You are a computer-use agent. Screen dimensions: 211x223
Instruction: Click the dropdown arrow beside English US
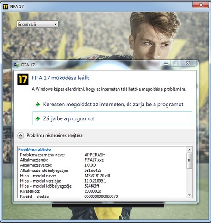56,24
